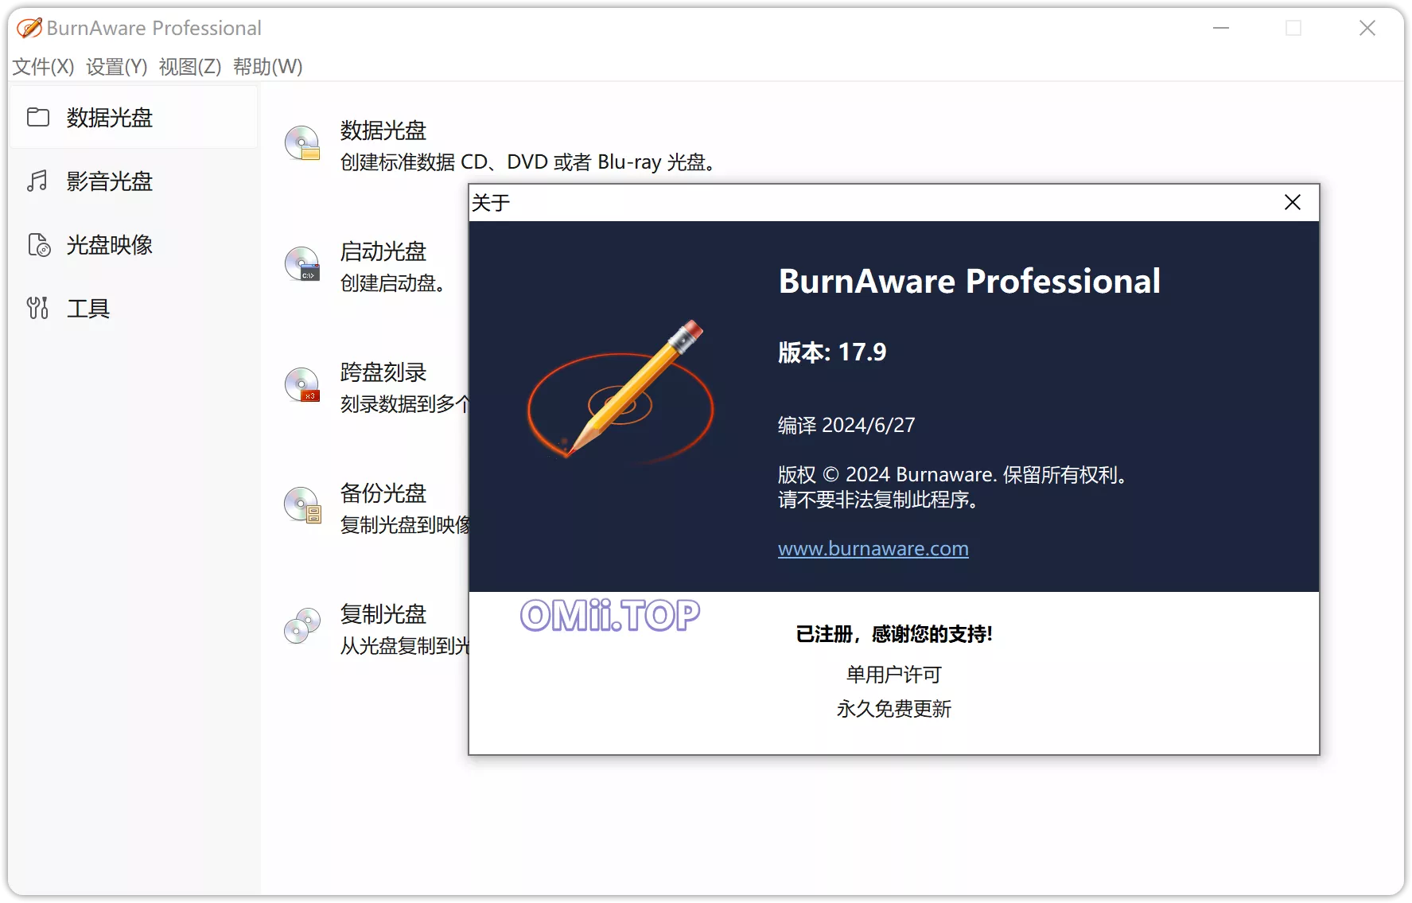This screenshot has height=903, width=1412.
Task: Open the 启动光盘 task title
Action: [x=383, y=251]
